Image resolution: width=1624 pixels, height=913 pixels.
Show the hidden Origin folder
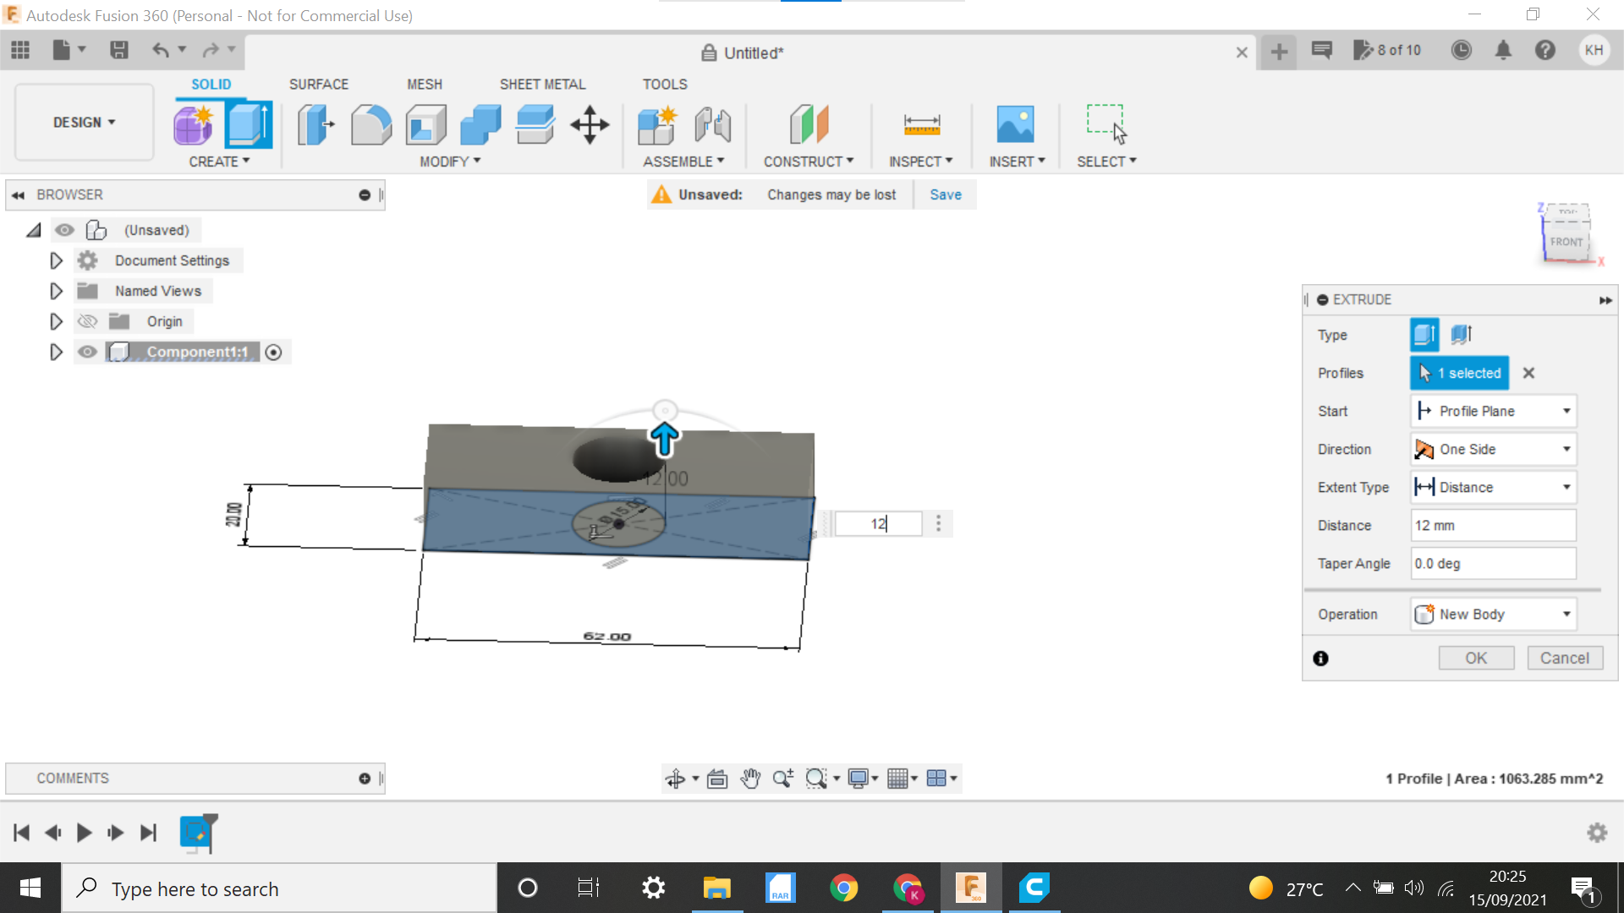tap(87, 321)
